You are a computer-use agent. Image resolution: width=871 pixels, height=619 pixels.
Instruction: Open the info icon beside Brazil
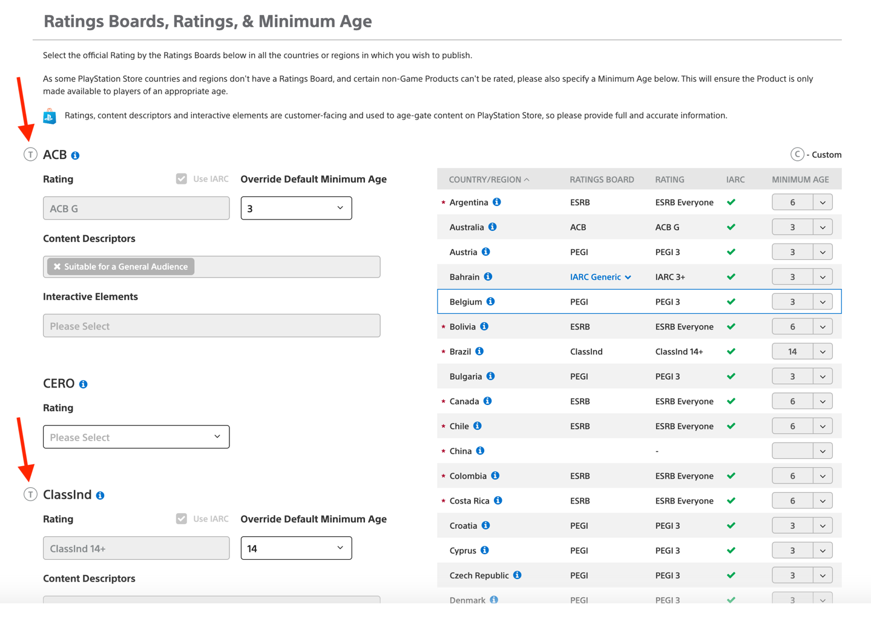pos(480,351)
